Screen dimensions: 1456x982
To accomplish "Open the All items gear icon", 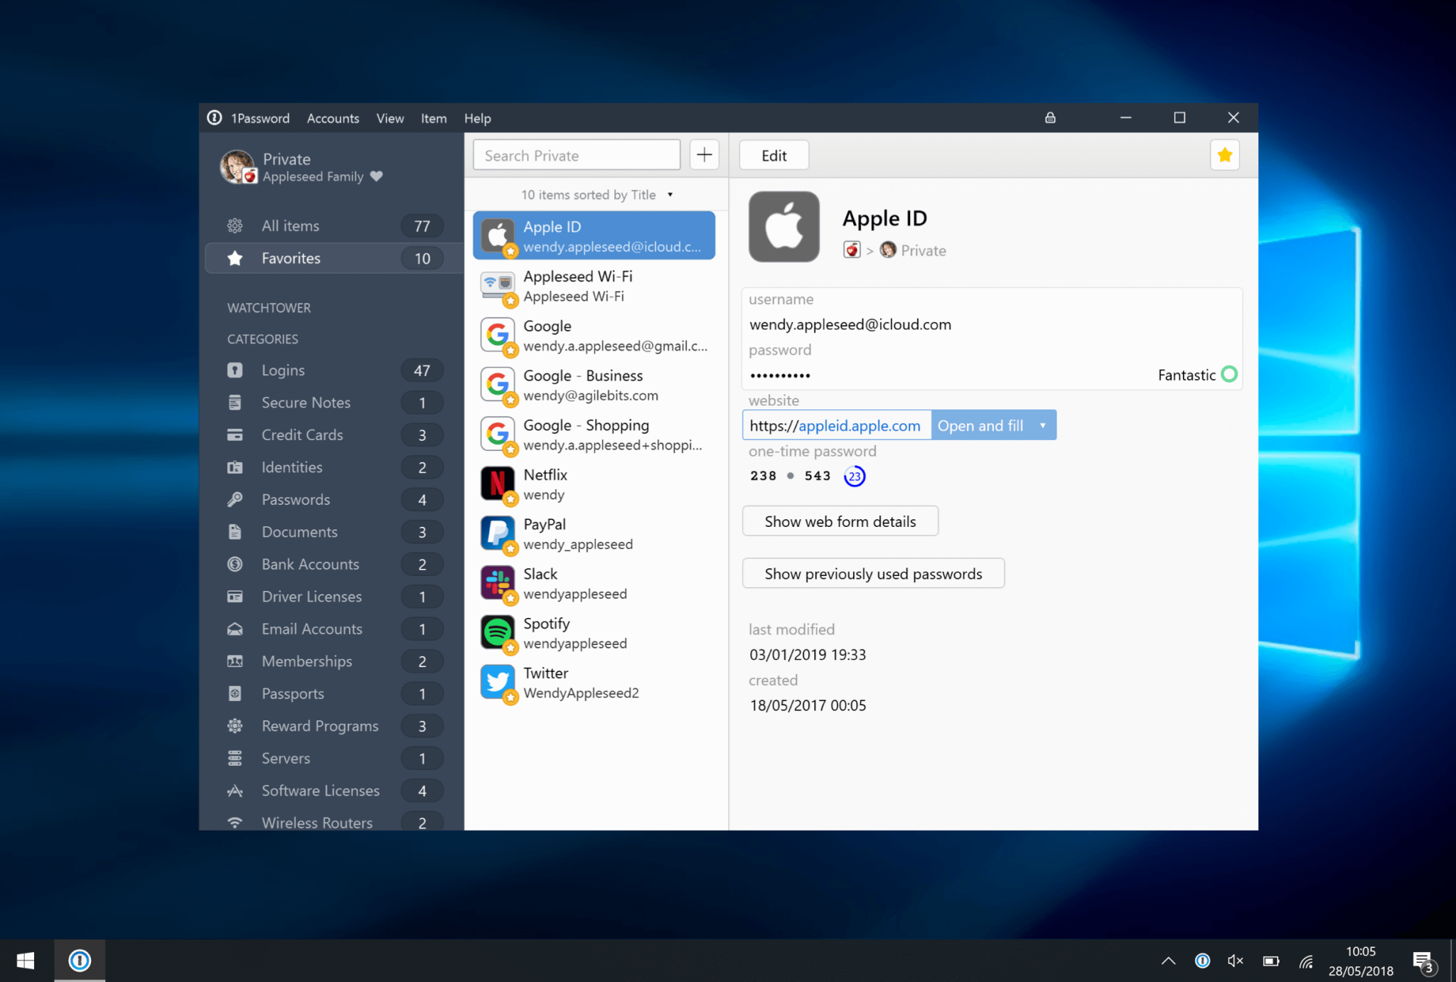I will pos(235,226).
